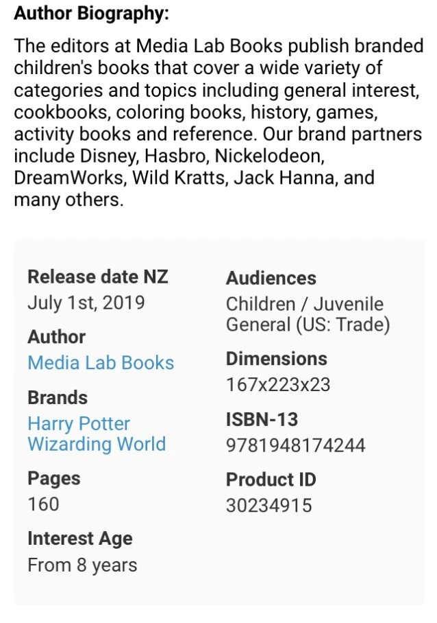Click the From 8 years text

coord(82,565)
